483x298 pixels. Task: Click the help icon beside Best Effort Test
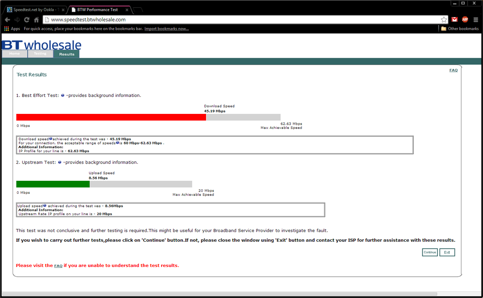62,95
